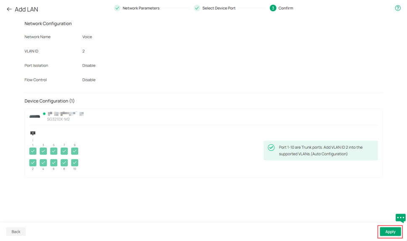Click the Apply button
The height and width of the screenshot is (241, 407).
pos(390,232)
